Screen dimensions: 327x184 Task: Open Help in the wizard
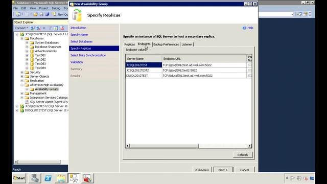click(x=248, y=28)
